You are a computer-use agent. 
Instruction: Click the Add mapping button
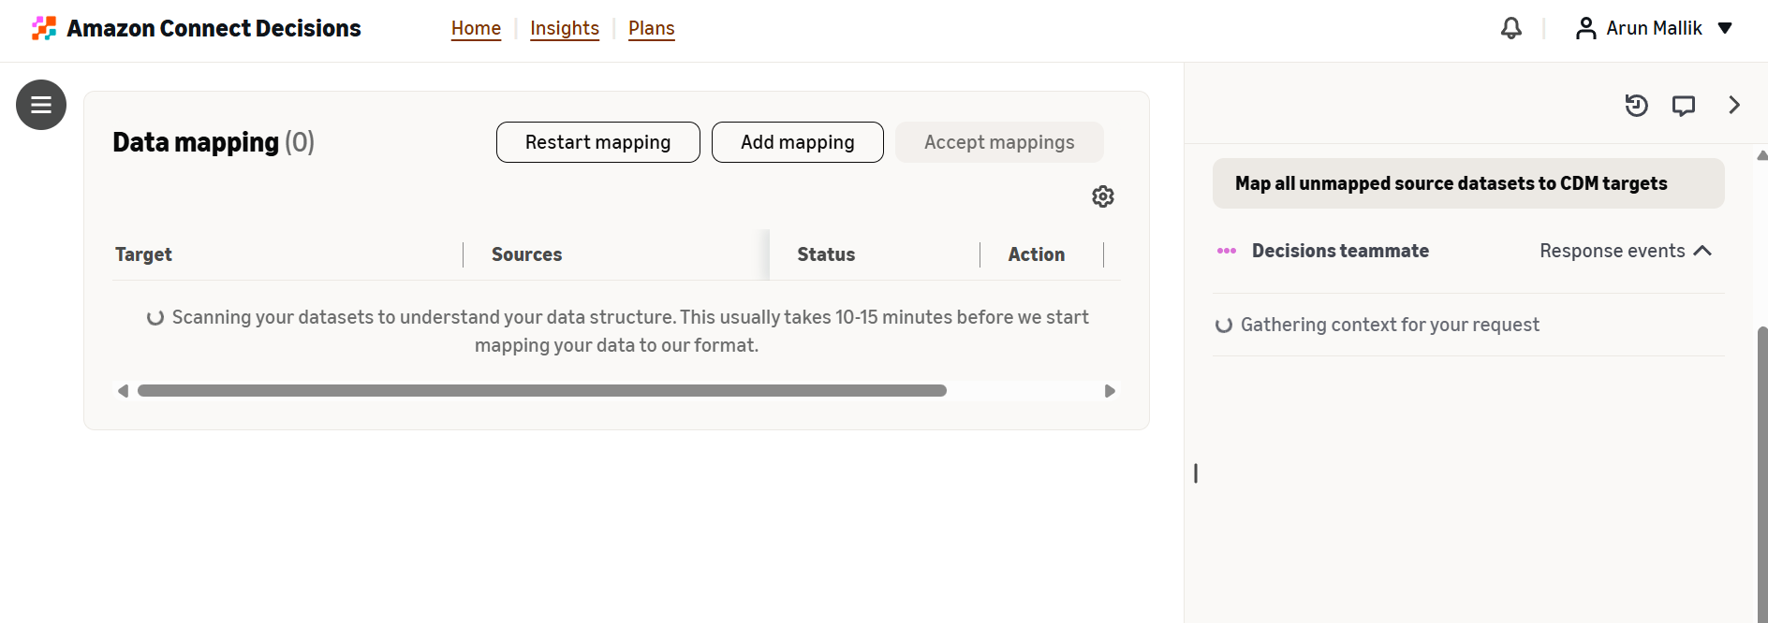pyautogui.click(x=798, y=142)
